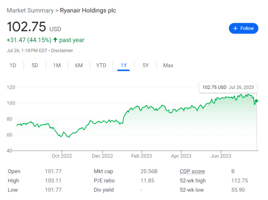This screenshot has height=200, width=268.
Task: Click the High value 103.11
Action: [x=53, y=181]
